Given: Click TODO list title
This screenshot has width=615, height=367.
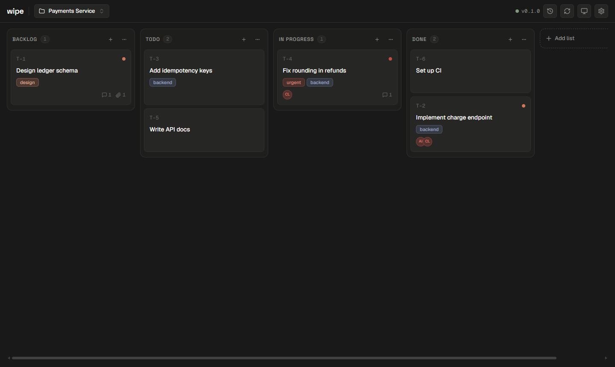Looking at the screenshot, I should click(152, 39).
